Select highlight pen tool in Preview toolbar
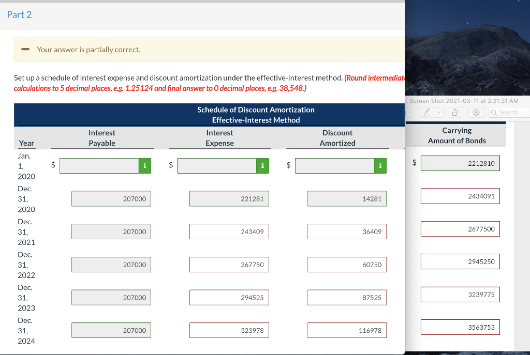The height and width of the screenshot is (355, 530). tap(427, 112)
